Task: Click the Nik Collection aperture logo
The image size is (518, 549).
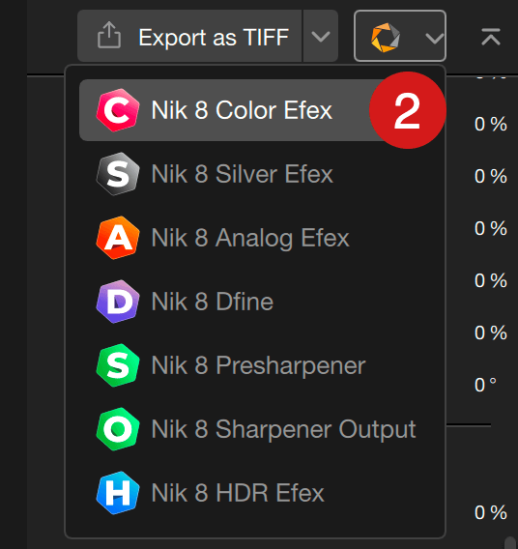Action: coord(386,37)
